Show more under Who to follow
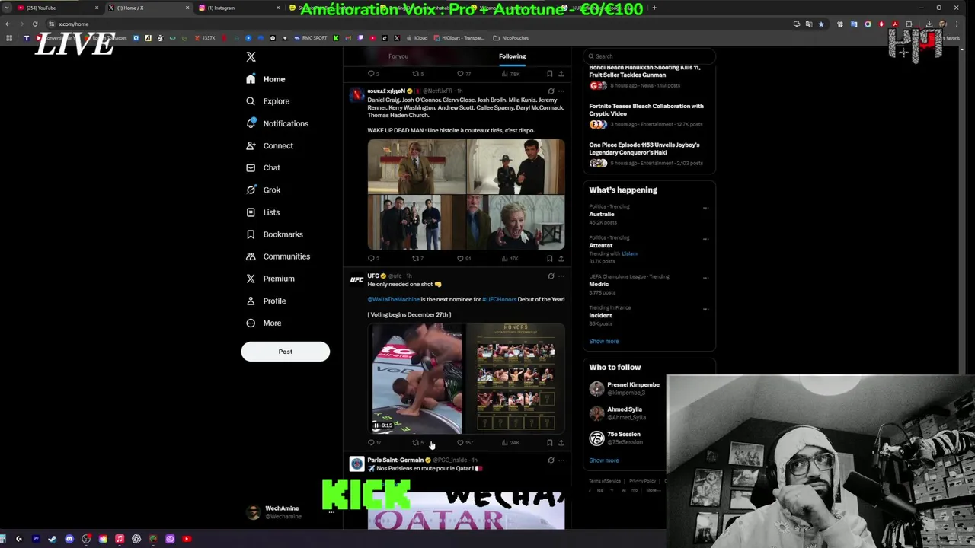The height and width of the screenshot is (548, 975). coord(604,460)
